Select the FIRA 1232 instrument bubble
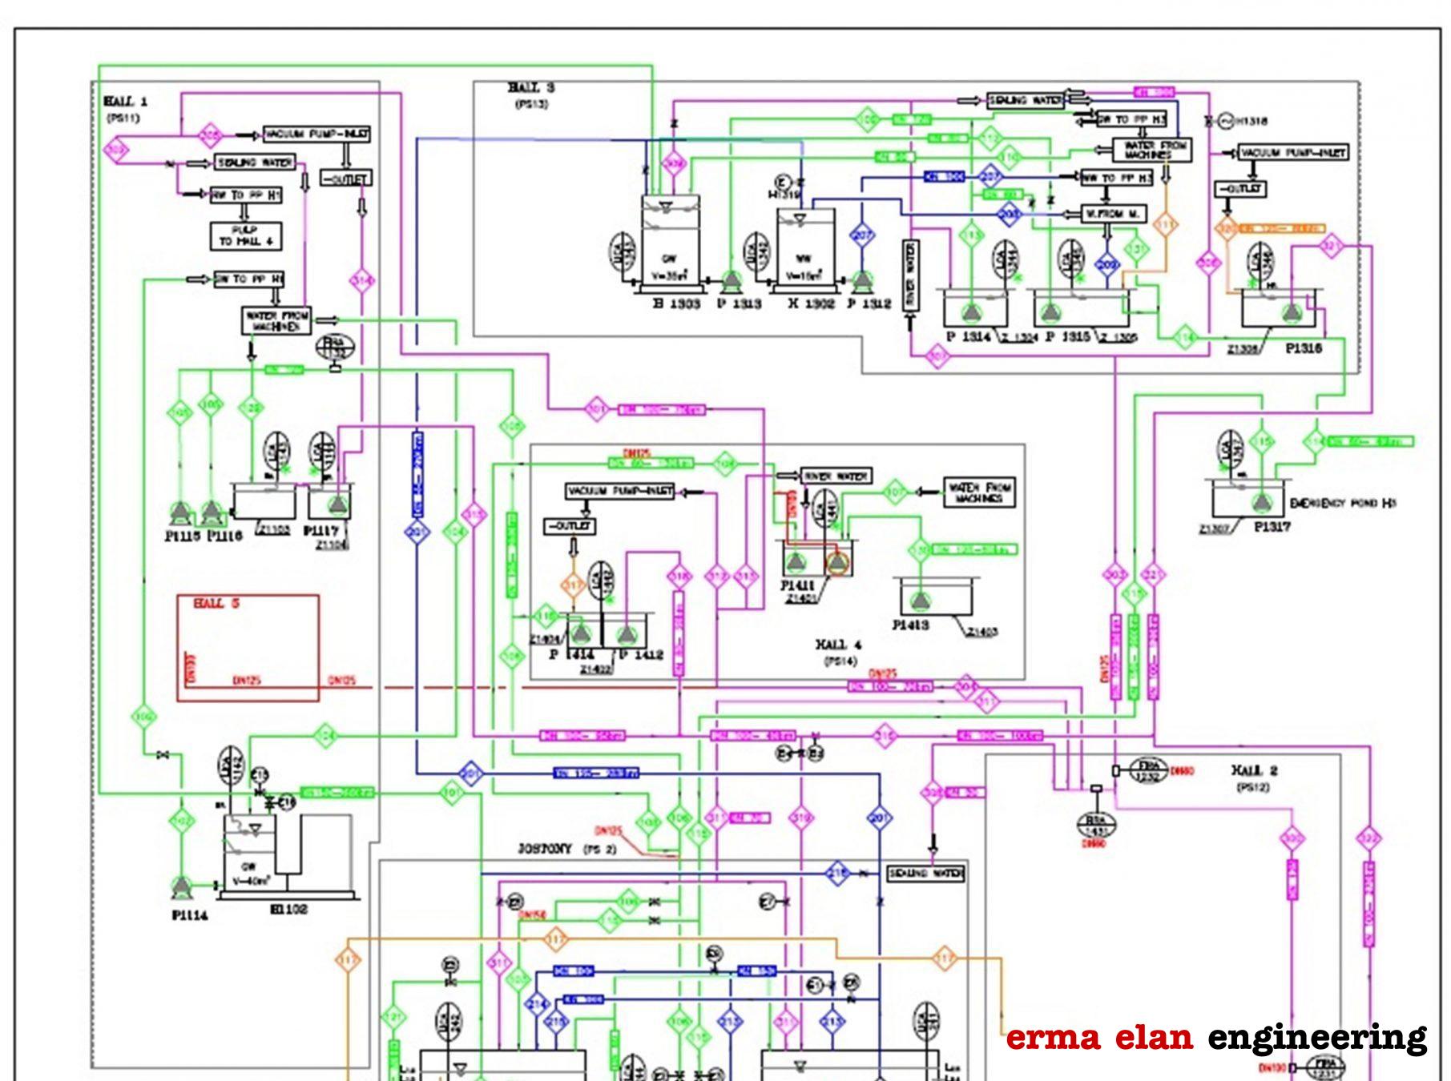Screen dimensions: 1451x1081 (x=1149, y=771)
